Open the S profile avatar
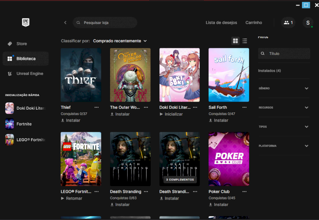 click(308, 23)
